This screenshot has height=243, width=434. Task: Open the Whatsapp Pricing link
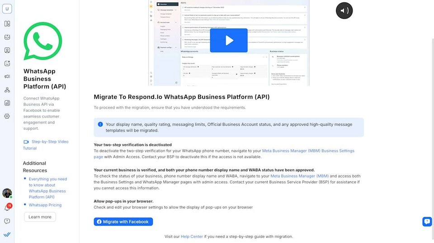click(45, 205)
